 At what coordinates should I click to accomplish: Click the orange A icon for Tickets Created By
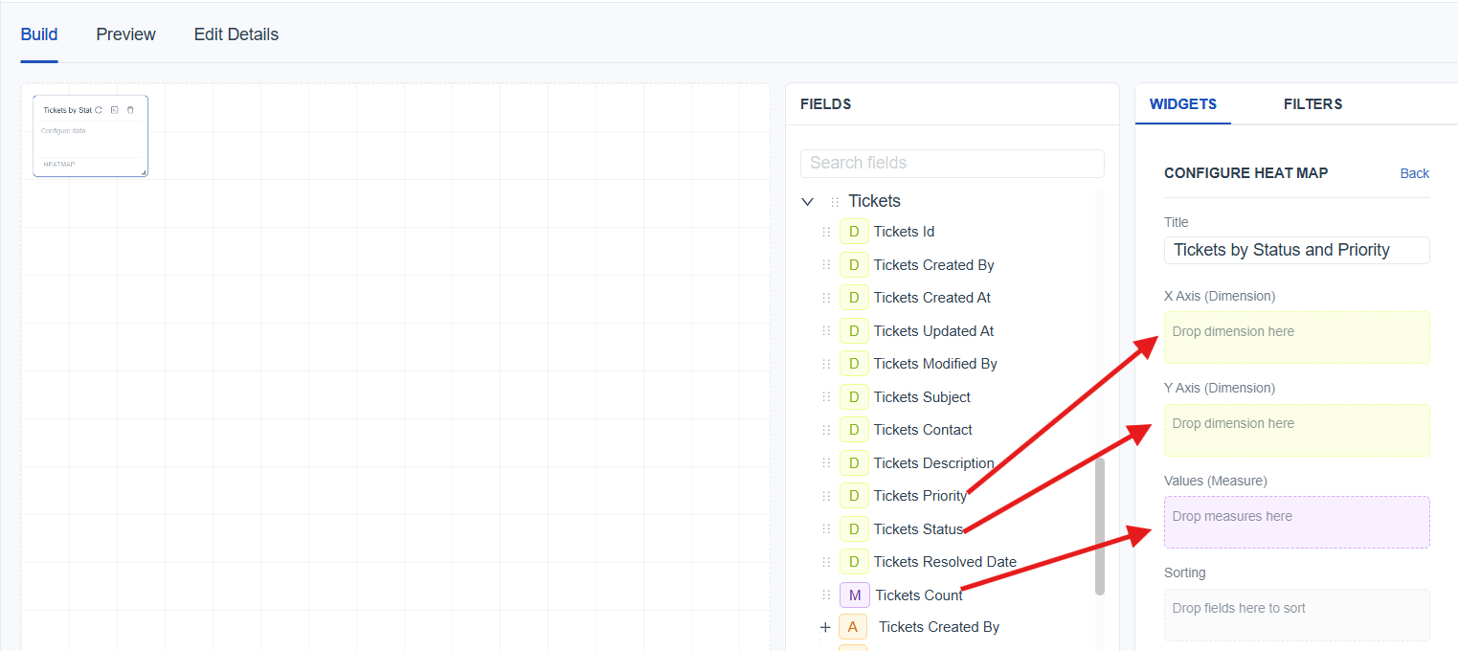[852, 627]
